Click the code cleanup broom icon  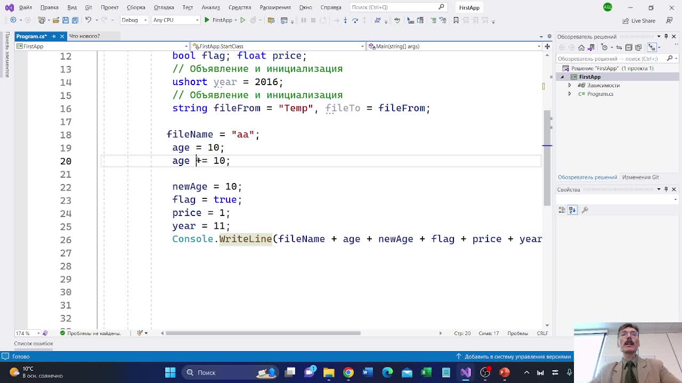(140, 333)
